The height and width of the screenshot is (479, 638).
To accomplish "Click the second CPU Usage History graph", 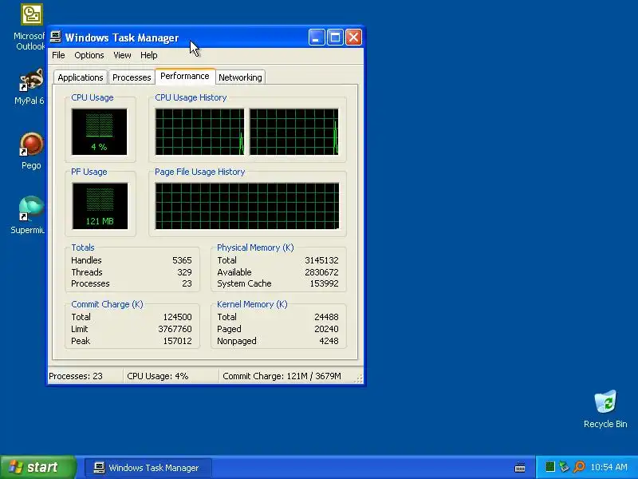I will pyautogui.click(x=293, y=132).
